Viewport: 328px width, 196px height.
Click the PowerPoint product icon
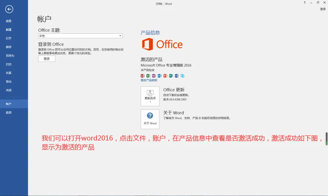pos(165,76)
